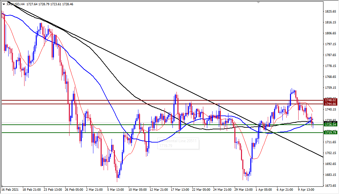The width and height of the screenshot is (339, 194).
Task: Click price scale value 1759.15
Action: pos(331,88)
